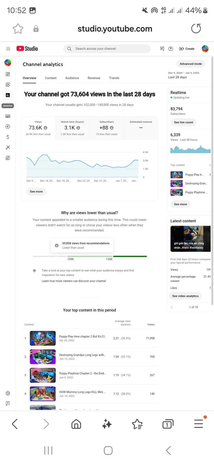This screenshot has width=214, height=464.
Task: Switch to the Trends tab
Action: coord(114,78)
